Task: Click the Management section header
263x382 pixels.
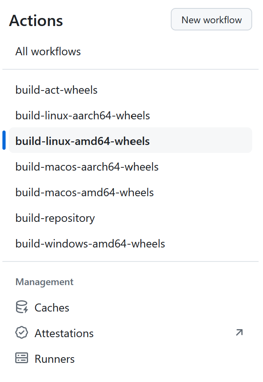Action: [45, 282]
